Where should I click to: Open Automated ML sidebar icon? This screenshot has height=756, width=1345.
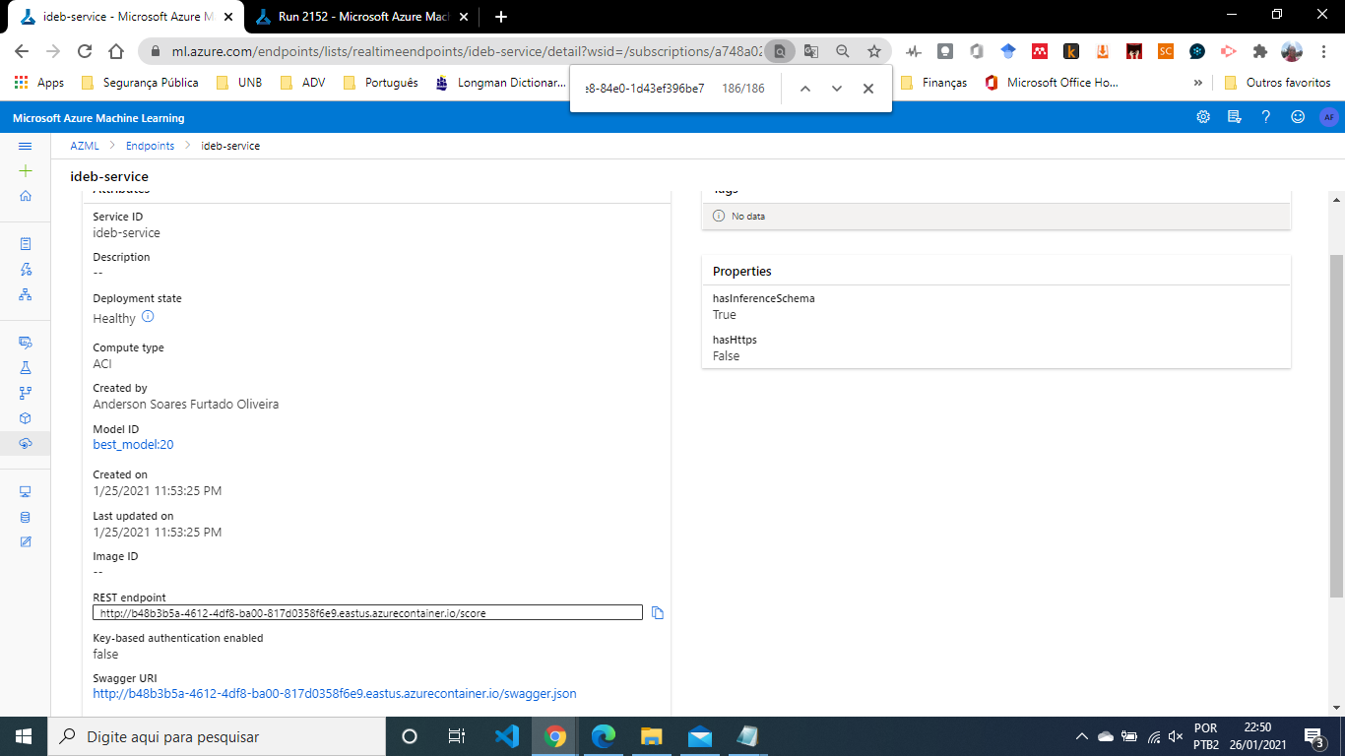coord(26,269)
